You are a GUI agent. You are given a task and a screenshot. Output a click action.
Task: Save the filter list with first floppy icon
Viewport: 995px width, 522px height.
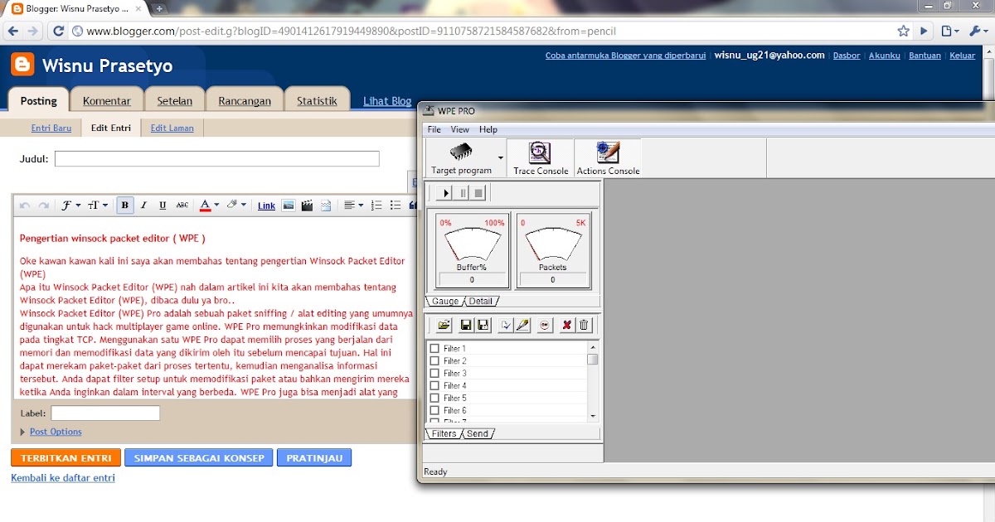click(x=466, y=326)
